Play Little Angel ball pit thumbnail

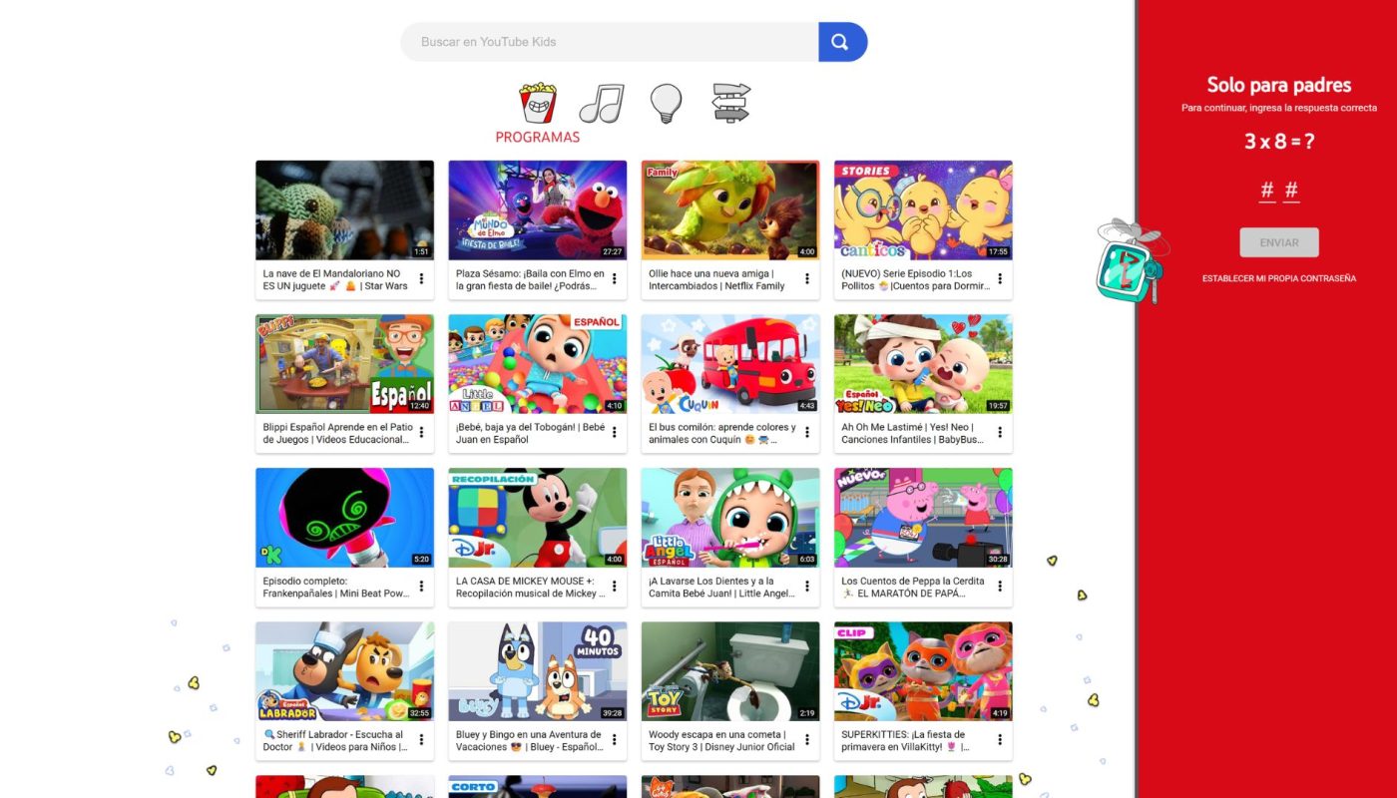pos(538,364)
